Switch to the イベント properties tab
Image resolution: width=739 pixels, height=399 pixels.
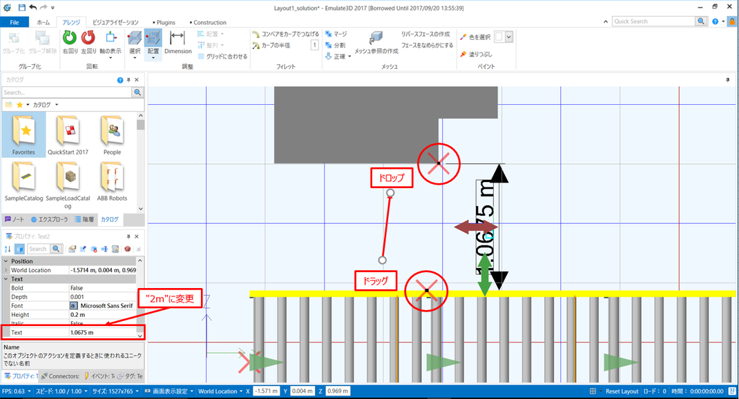(99, 376)
